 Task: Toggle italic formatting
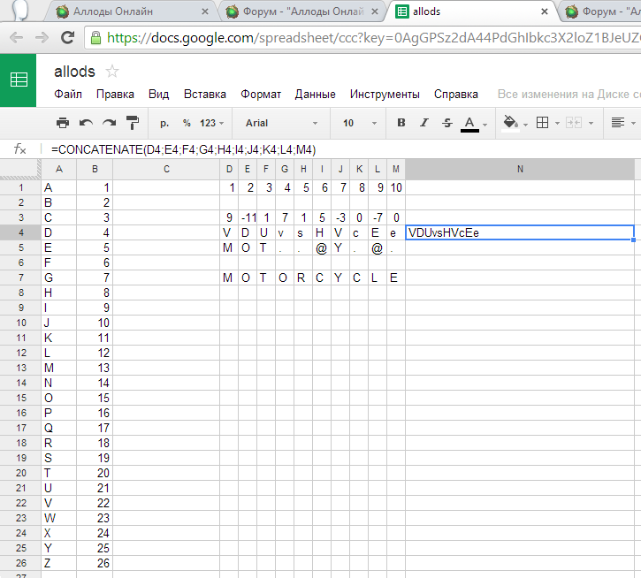(424, 123)
